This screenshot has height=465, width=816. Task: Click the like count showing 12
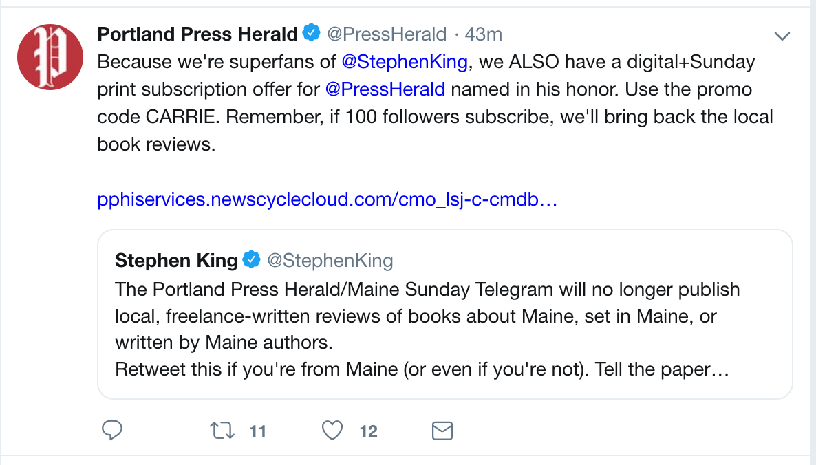pyautogui.click(x=369, y=431)
